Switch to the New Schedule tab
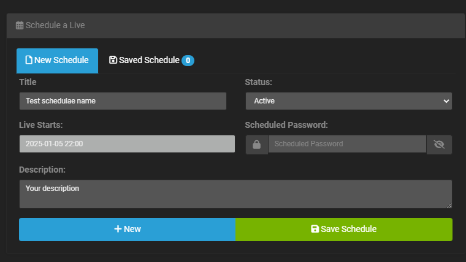The image size is (466, 262). [x=57, y=61]
